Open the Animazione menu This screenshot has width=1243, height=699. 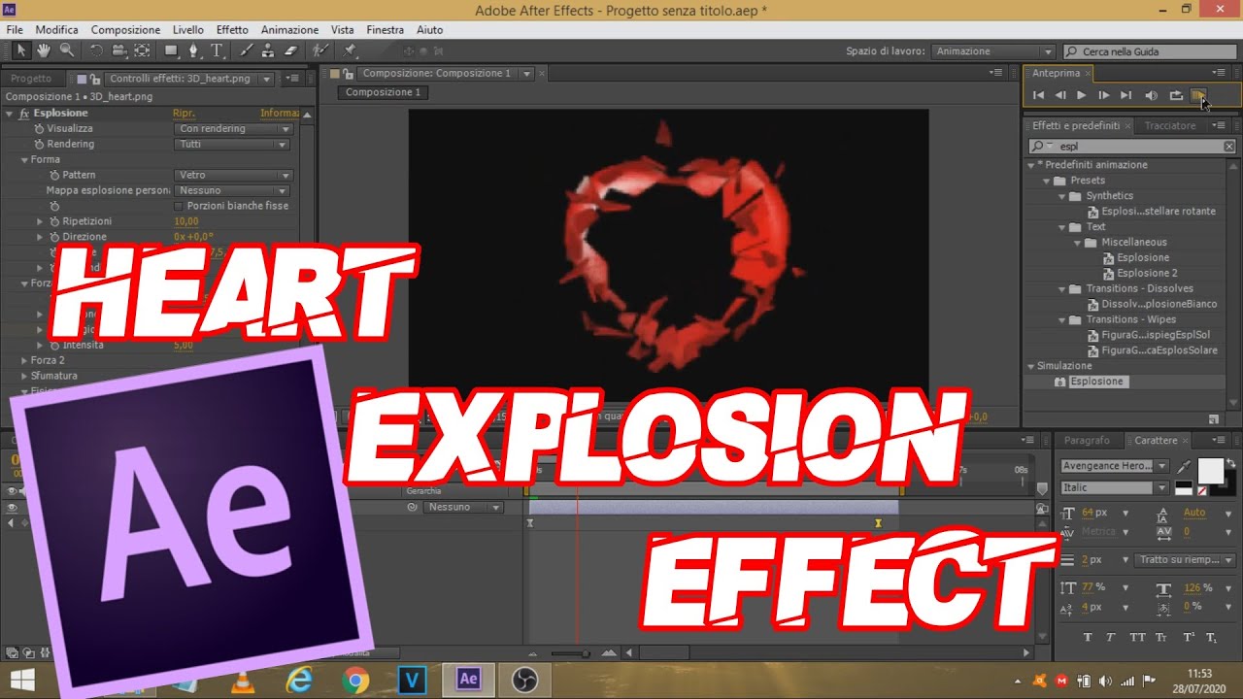pyautogui.click(x=289, y=30)
